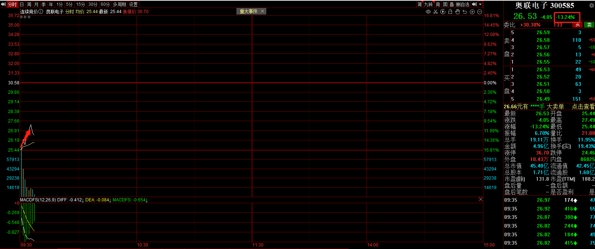The width and height of the screenshot is (595, 249).
Task: Click sell level 5 price 26.59
Action: pos(543,33)
